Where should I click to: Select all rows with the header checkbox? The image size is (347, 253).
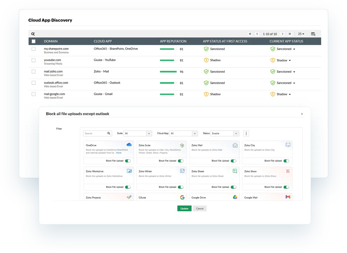pos(34,41)
